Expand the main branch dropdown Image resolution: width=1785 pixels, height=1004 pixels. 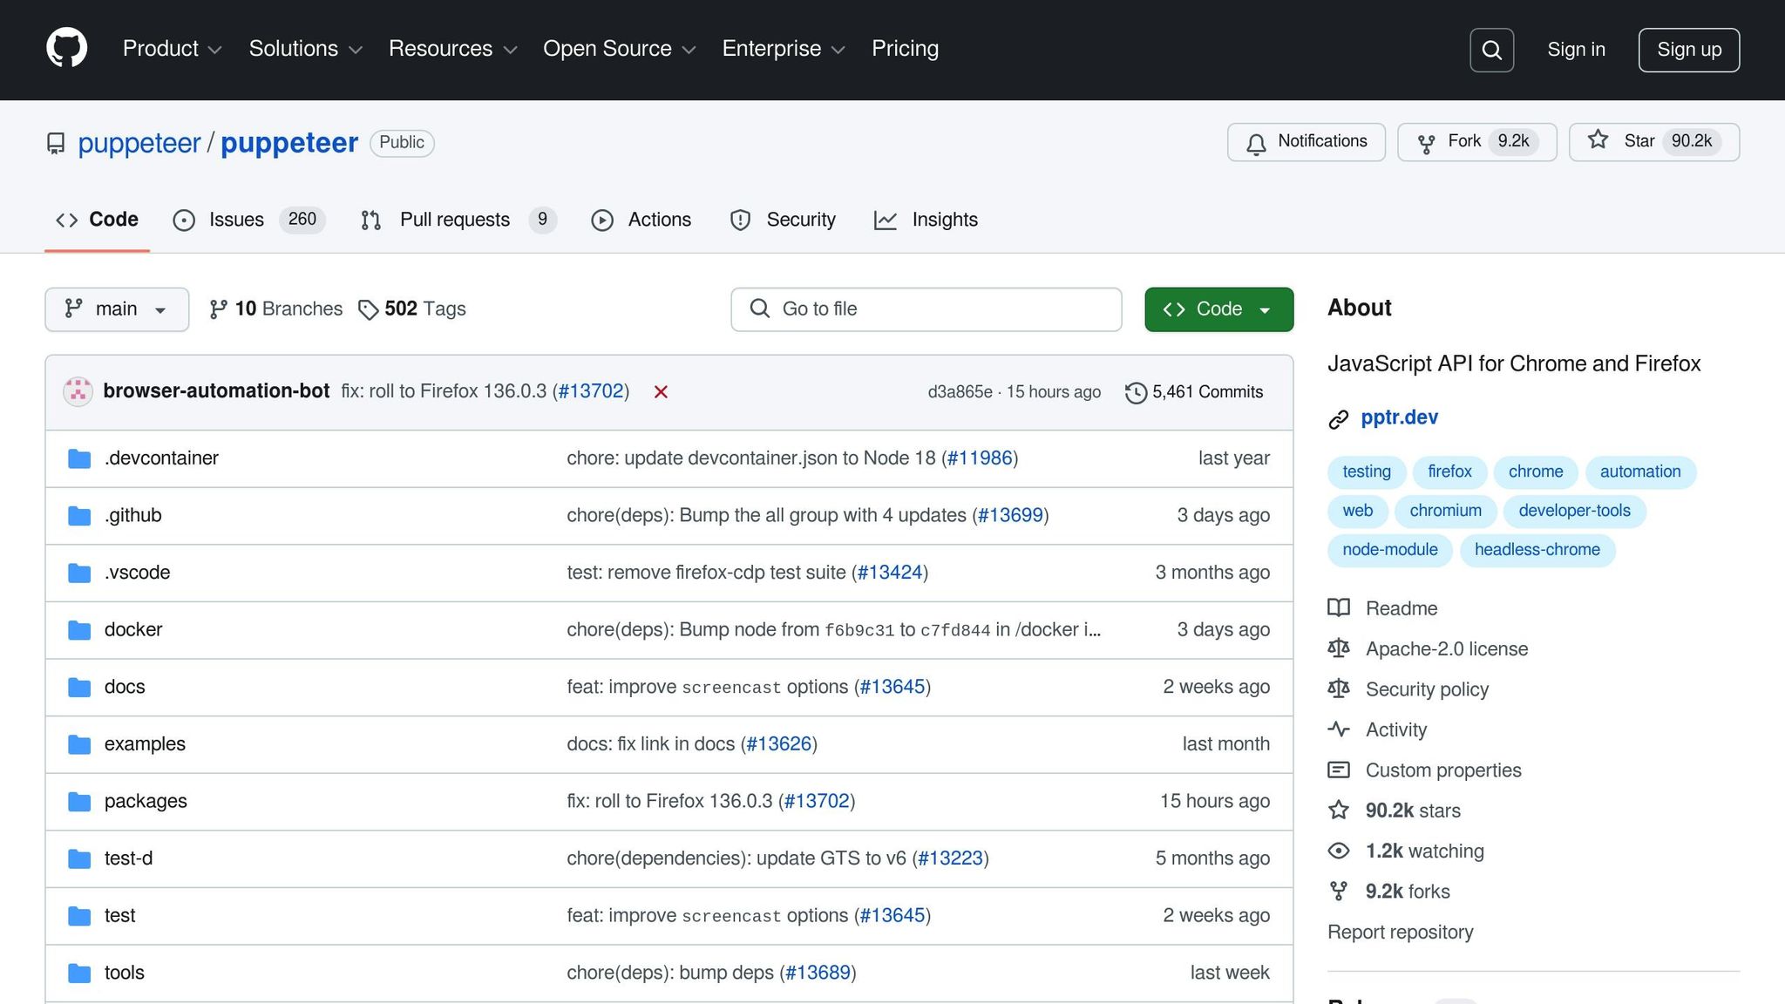(x=117, y=309)
